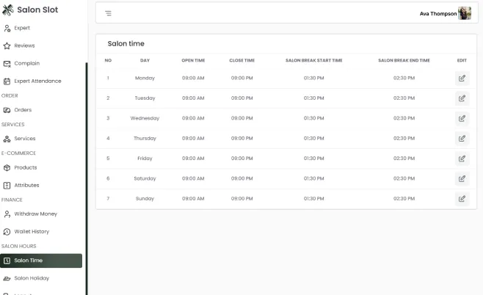Edit Tuesday salon time row
The width and height of the screenshot is (483, 295).
(462, 98)
